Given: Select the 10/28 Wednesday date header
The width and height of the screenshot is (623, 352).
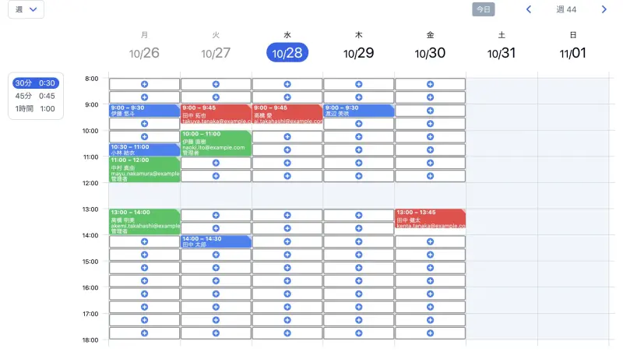Looking at the screenshot, I should 287,52.
